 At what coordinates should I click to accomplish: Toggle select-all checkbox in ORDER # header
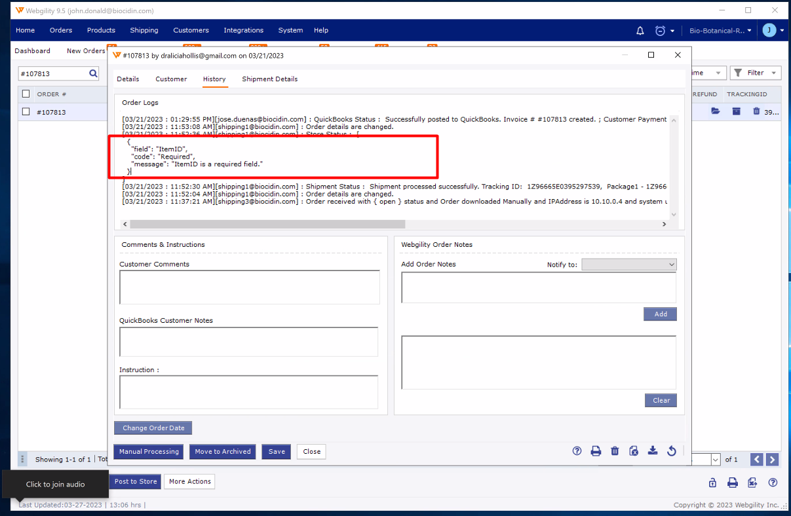pos(26,94)
